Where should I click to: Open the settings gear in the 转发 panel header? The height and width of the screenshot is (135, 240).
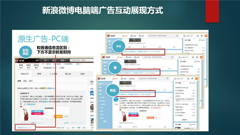pyautogui.click(x=192, y=79)
